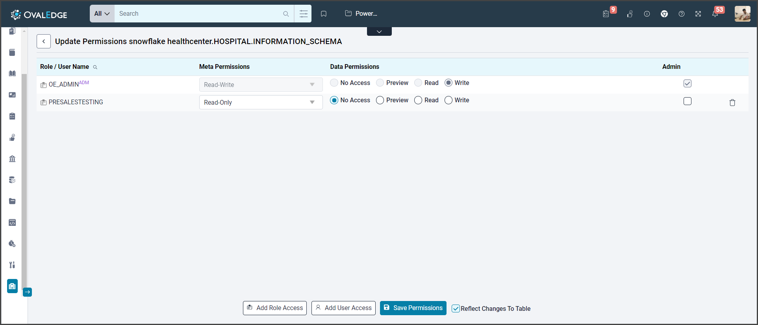Go back using the arrow button
This screenshot has height=325, width=758.
click(x=44, y=41)
